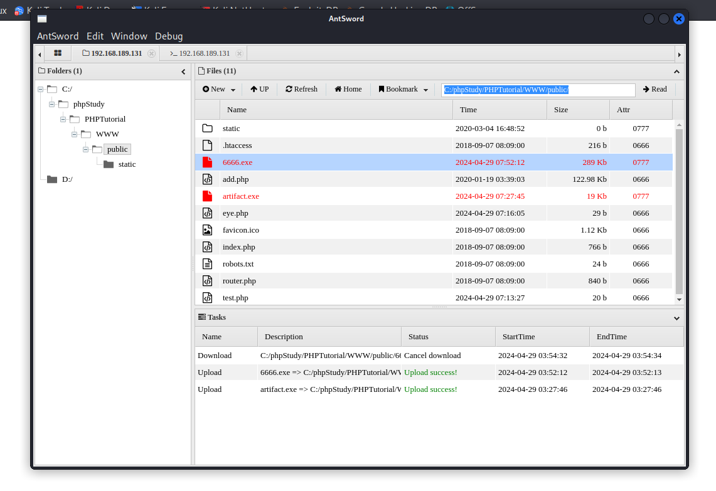Click the Tasks StartTime column header
716x491 pixels.
[542, 337]
